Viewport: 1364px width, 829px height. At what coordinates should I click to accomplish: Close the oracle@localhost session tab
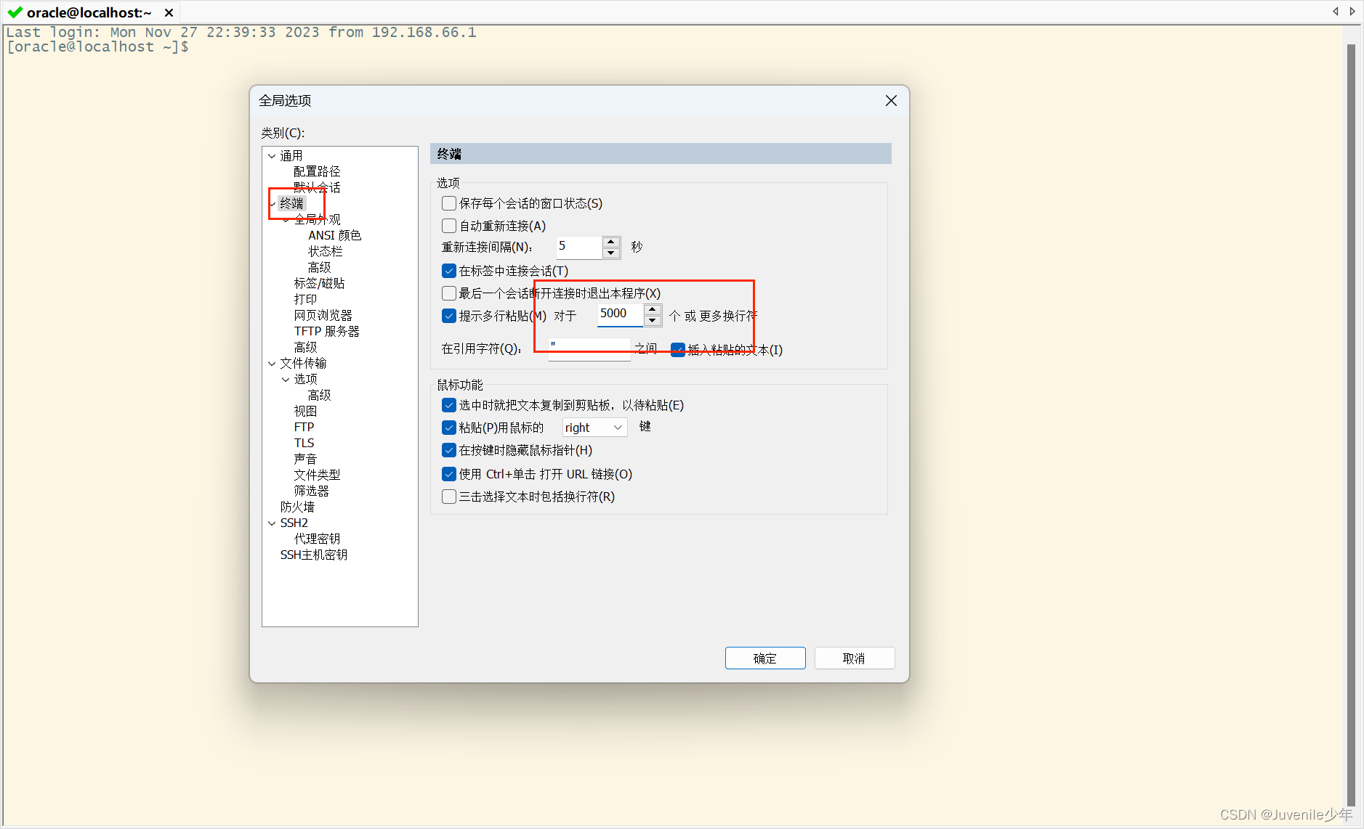coord(169,12)
